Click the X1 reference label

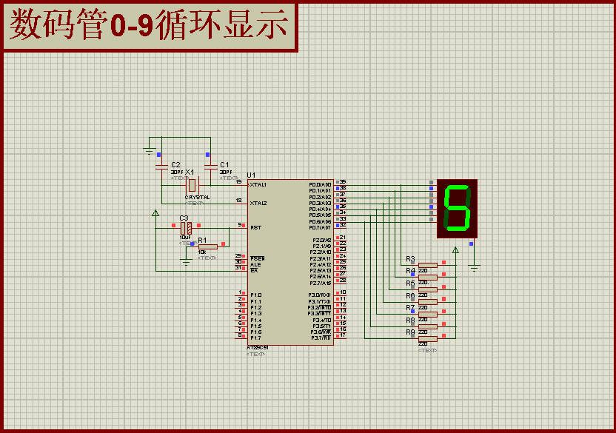tap(190, 172)
